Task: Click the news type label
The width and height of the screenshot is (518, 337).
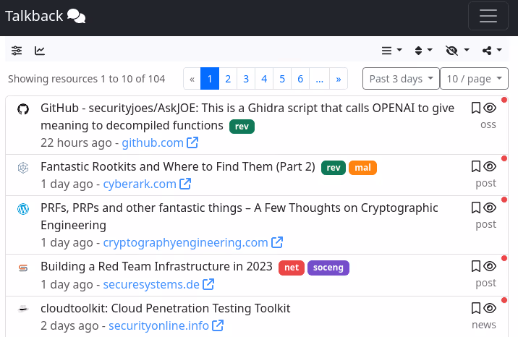Action: tap(484, 325)
